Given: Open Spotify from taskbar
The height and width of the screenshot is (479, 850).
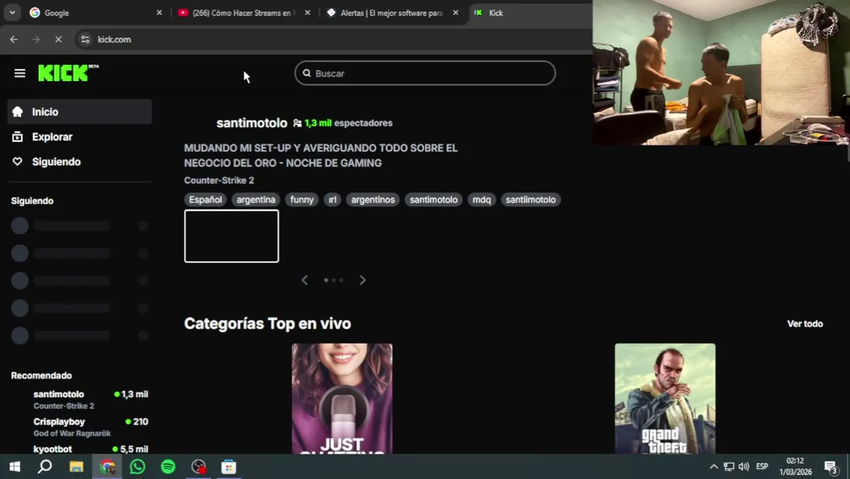Looking at the screenshot, I should coord(168,467).
